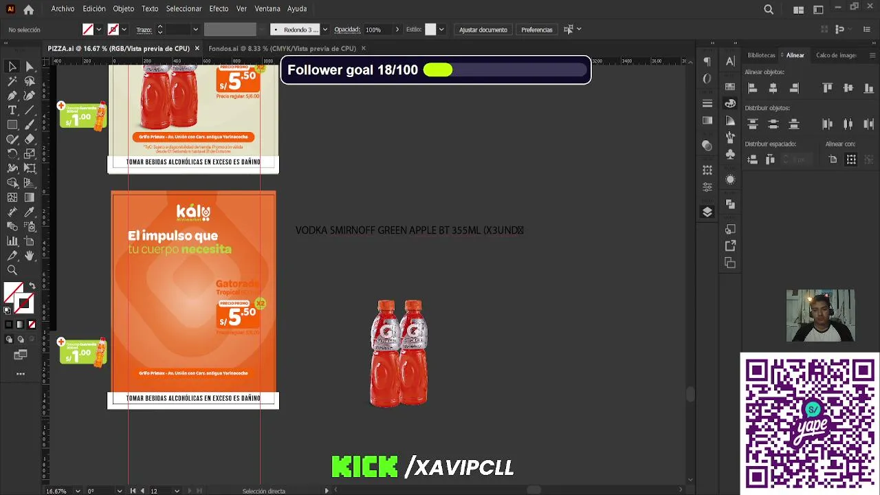
Task: Swap fill and stroke arrows
Action: pos(32,285)
